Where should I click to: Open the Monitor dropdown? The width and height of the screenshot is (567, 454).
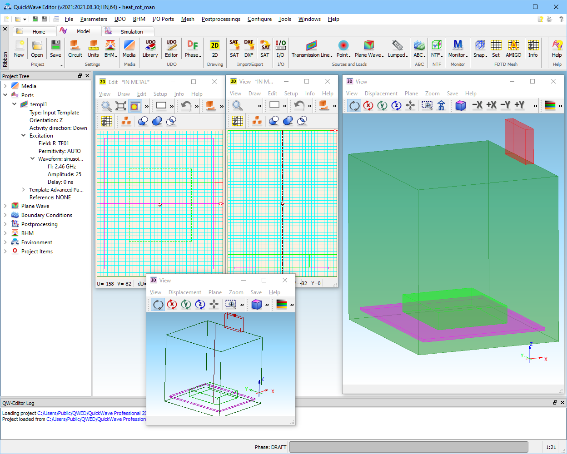458,49
